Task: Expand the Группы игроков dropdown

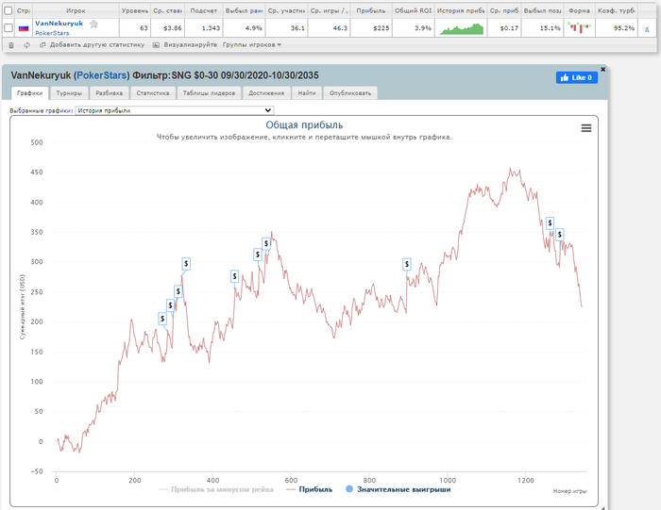Action: [252, 44]
